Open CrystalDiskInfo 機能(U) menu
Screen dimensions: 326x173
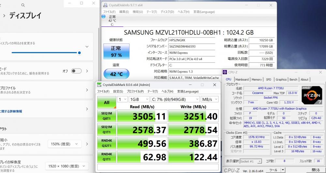(138, 12)
